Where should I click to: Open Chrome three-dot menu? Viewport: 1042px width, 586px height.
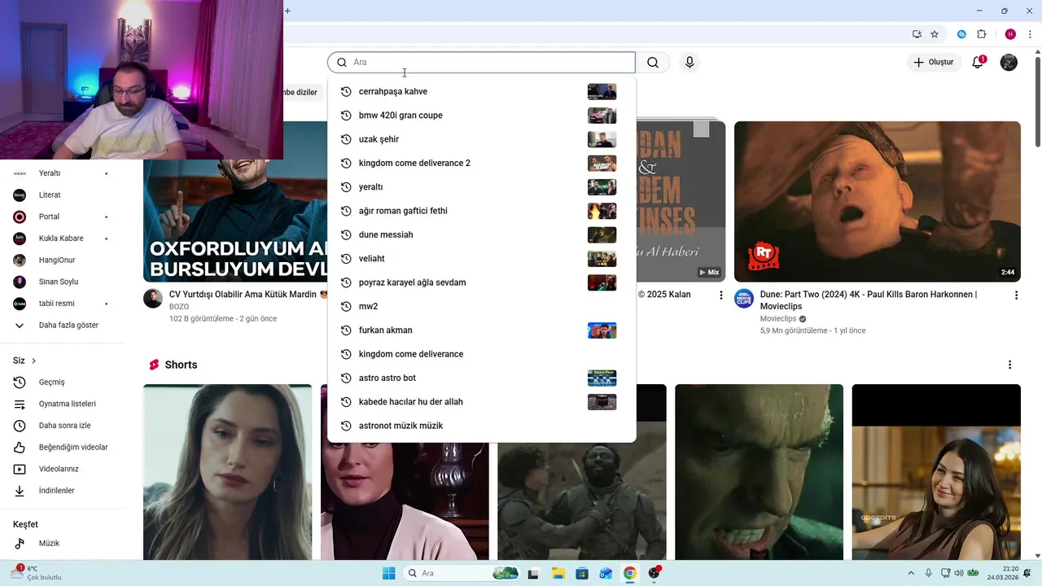click(1030, 34)
